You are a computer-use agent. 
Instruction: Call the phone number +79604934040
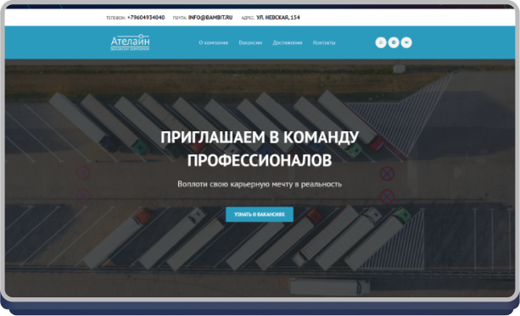tap(146, 18)
